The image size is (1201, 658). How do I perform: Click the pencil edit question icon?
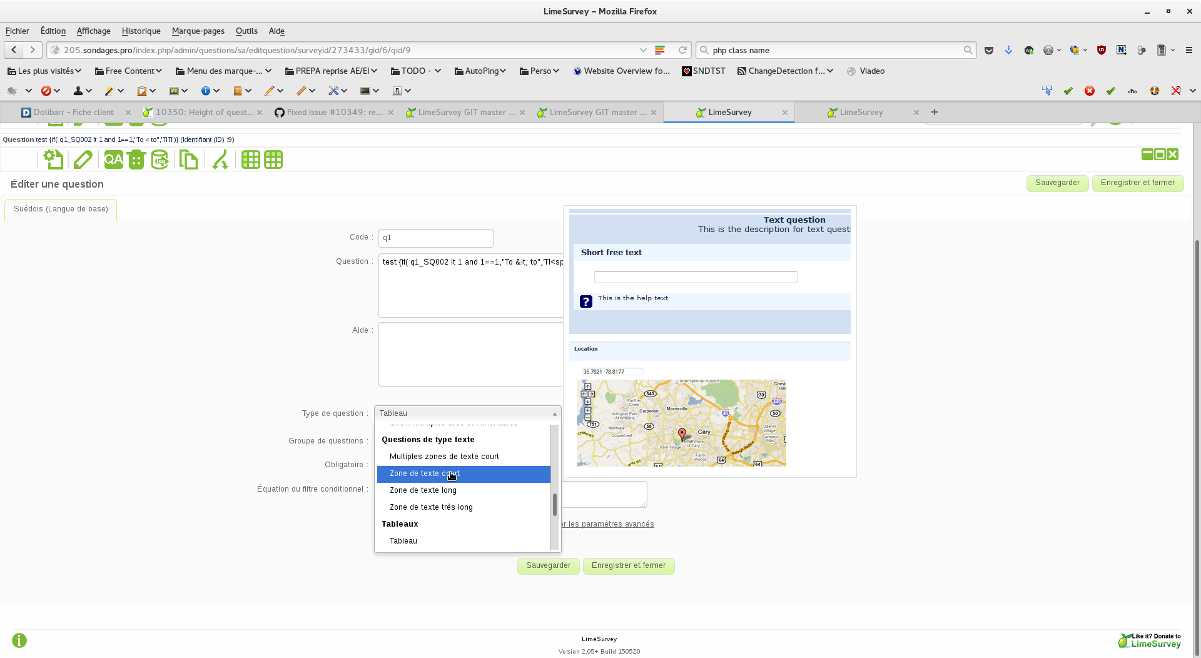coord(83,160)
